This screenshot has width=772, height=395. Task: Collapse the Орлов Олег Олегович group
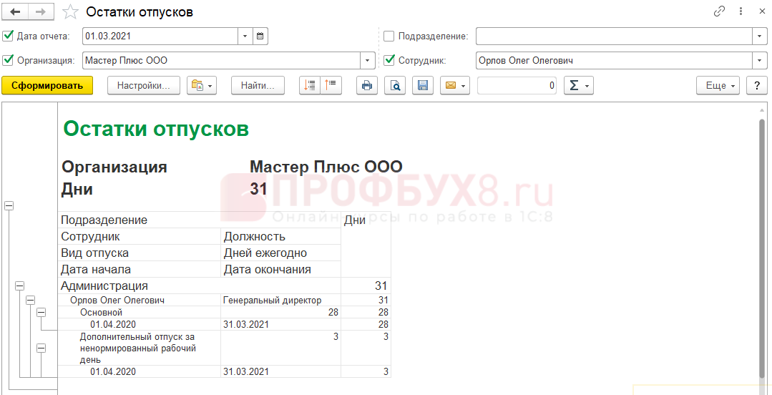(x=31, y=299)
